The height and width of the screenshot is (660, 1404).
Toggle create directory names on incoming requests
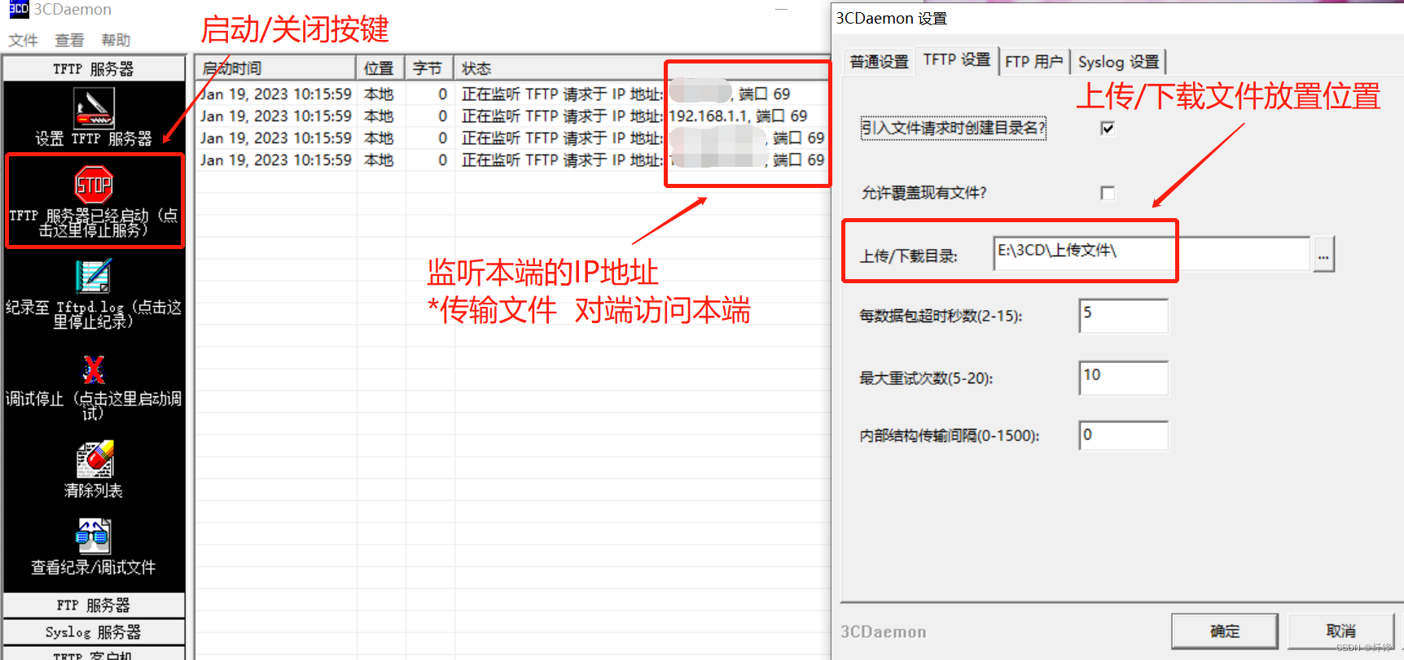(x=1107, y=128)
